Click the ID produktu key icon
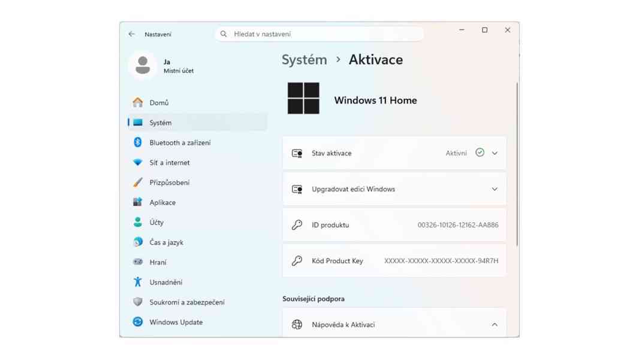 [297, 225]
